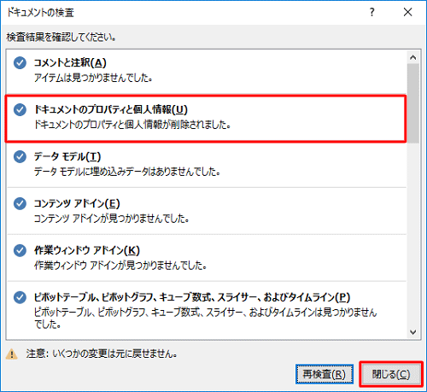Click text アイテムは見つかりませんでした。

[93, 78]
